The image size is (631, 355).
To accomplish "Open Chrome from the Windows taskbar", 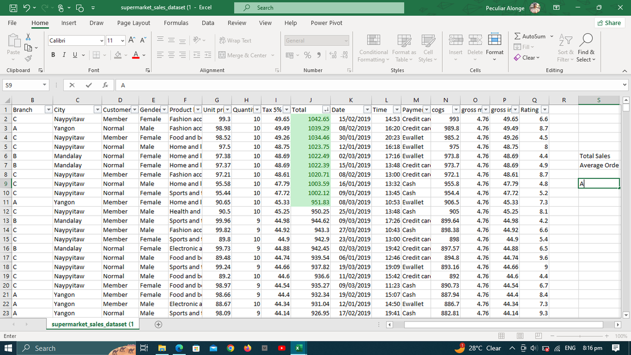I will 231,348.
